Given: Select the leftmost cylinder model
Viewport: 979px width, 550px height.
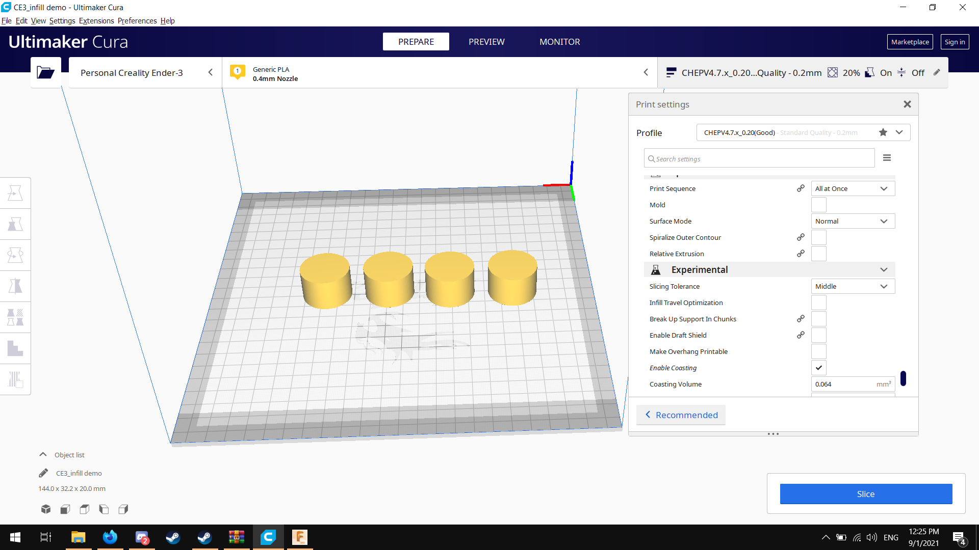Looking at the screenshot, I should coord(325,280).
